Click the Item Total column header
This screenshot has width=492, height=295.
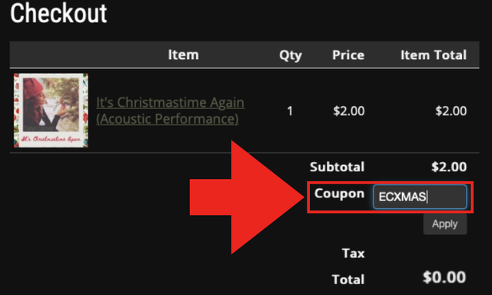click(x=434, y=55)
